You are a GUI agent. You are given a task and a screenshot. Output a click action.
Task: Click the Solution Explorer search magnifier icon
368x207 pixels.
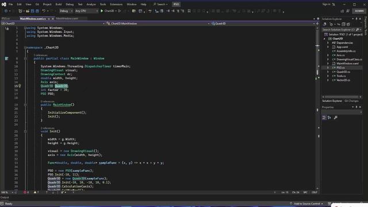tap(357, 29)
